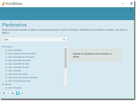137x102 pixels.
Task: Click the 'Parâmetros' page heading
Action: (15, 25)
